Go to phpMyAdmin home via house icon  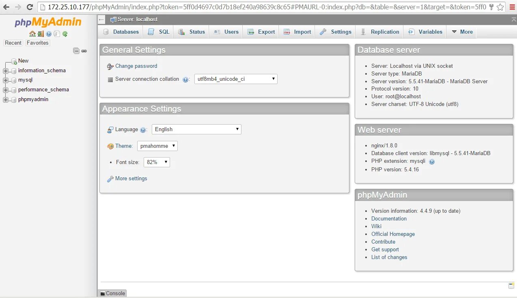click(32, 34)
